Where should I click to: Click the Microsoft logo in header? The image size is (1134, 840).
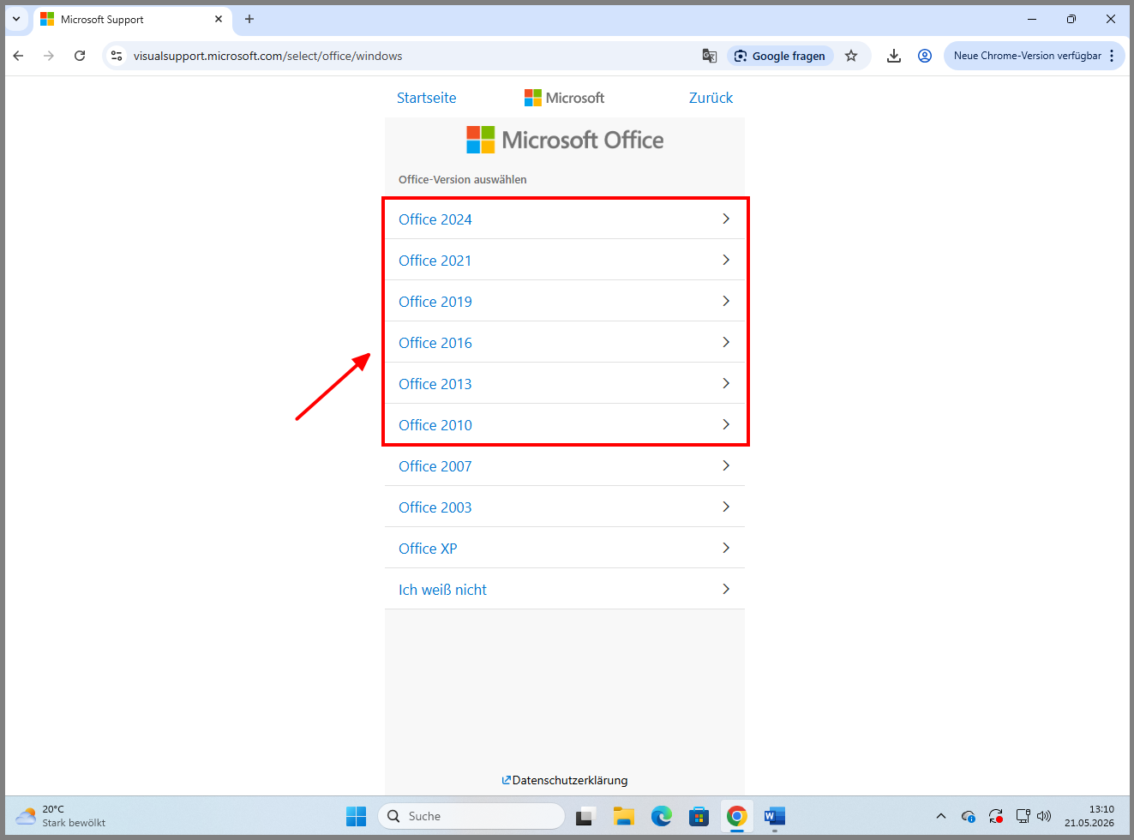pyautogui.click(x=564, y=98)
